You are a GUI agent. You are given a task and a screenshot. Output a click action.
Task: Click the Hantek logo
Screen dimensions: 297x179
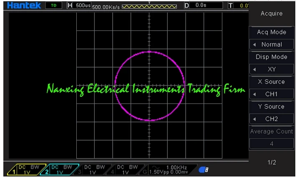[24, 5]
